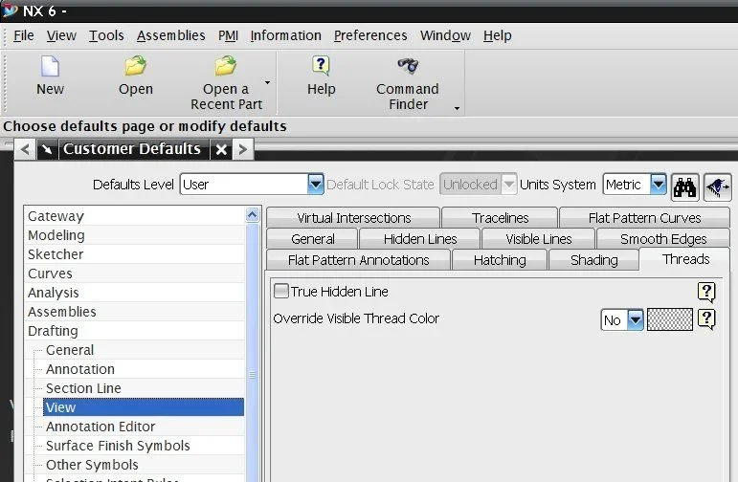Expand the toolbar options arrow
This screenshot has height=482, width=738.
457,109
